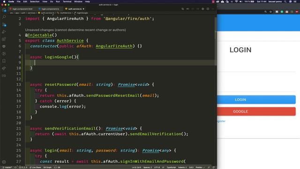Open the Run menu
This screenshot has height=169, width=300.
[58, 1]
